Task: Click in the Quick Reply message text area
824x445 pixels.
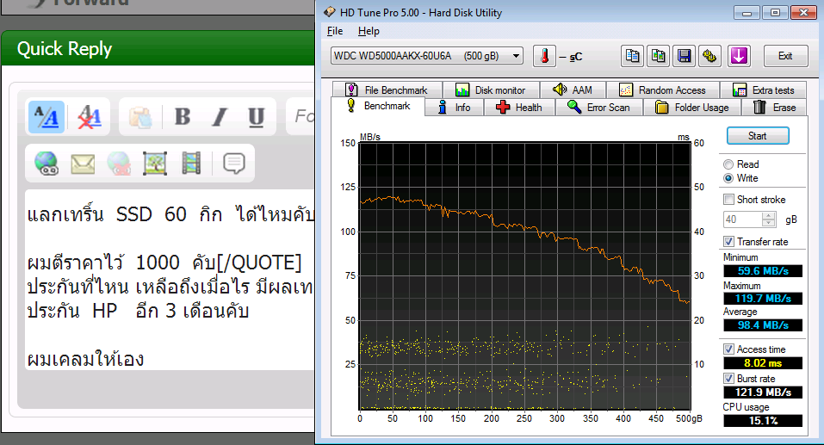Action: 170,280
